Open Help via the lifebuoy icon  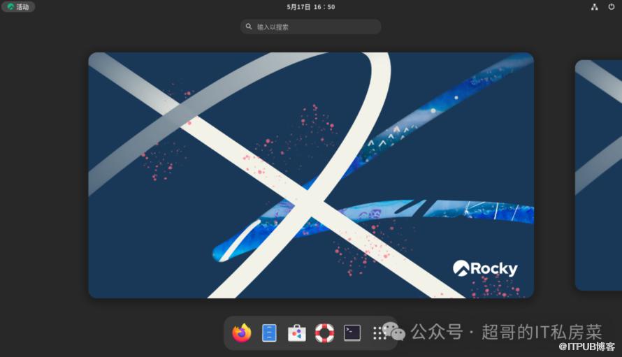(x=324, y=333)
